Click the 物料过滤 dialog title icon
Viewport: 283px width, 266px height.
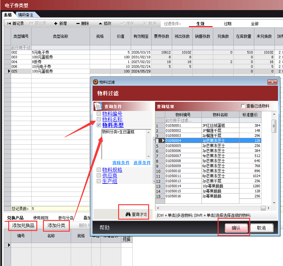click(x=95, y=82)
